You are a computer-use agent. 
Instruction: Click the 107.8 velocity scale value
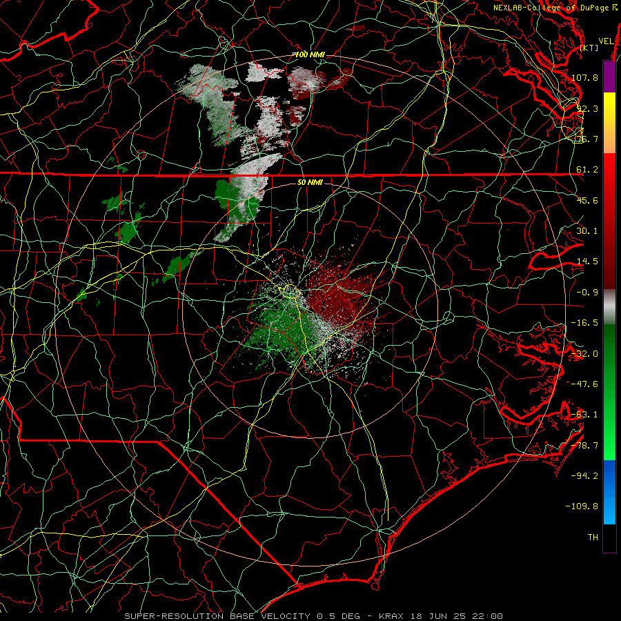point(584,77)
